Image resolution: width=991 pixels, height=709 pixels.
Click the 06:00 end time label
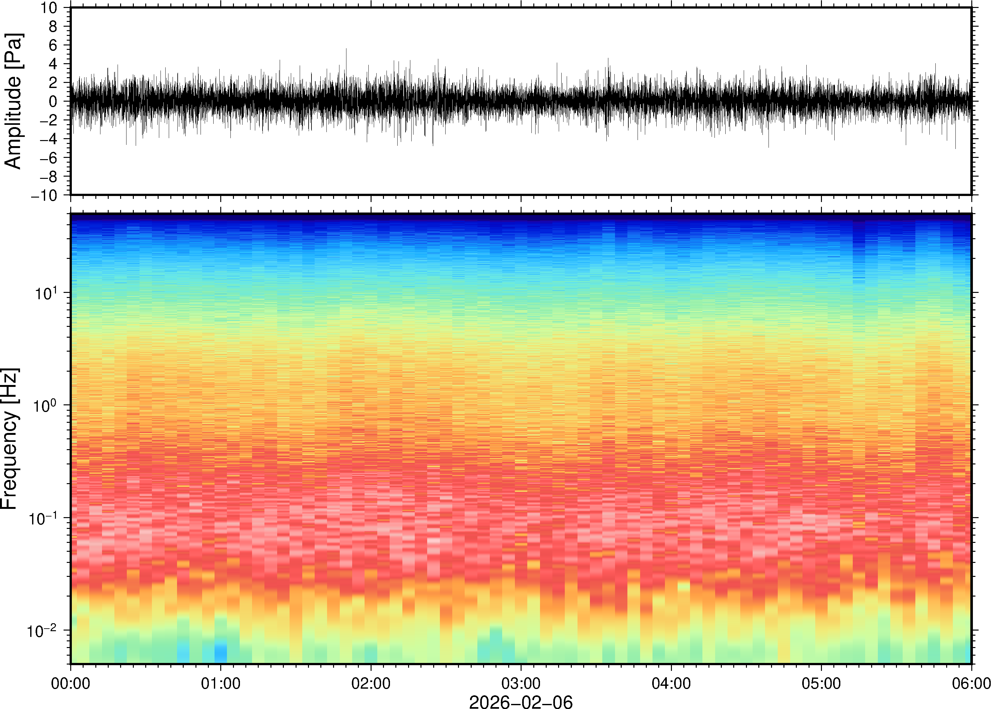click(971, 683)
